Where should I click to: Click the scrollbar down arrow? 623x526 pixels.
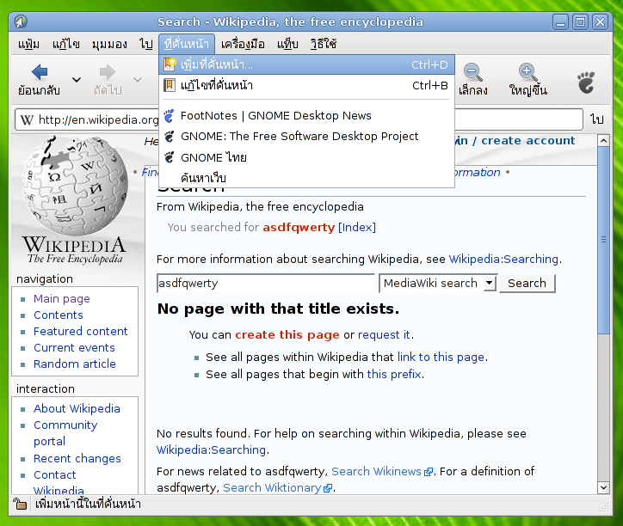pos(603,488)
